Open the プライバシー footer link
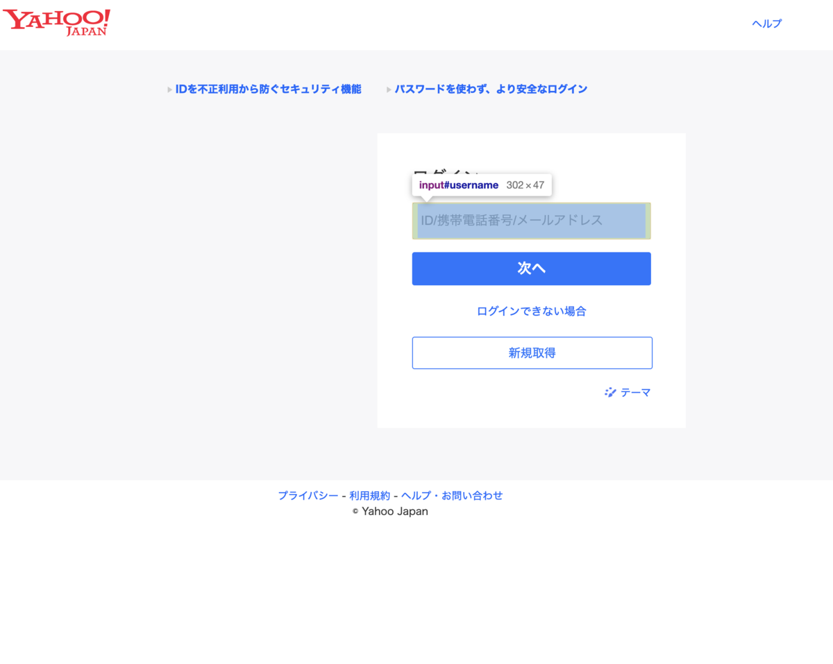Screen dimensions: 833x664 pyautogui.click(x=308, y=495)
